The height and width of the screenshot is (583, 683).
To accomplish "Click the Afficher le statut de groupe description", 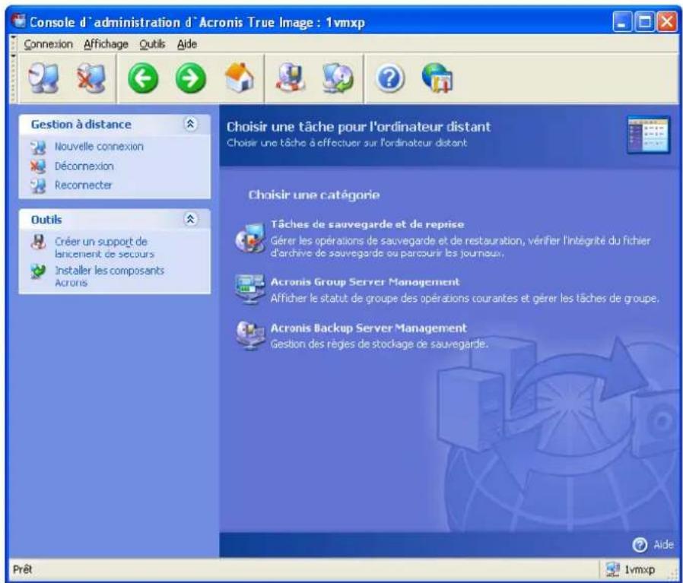I will click(465, 298).
